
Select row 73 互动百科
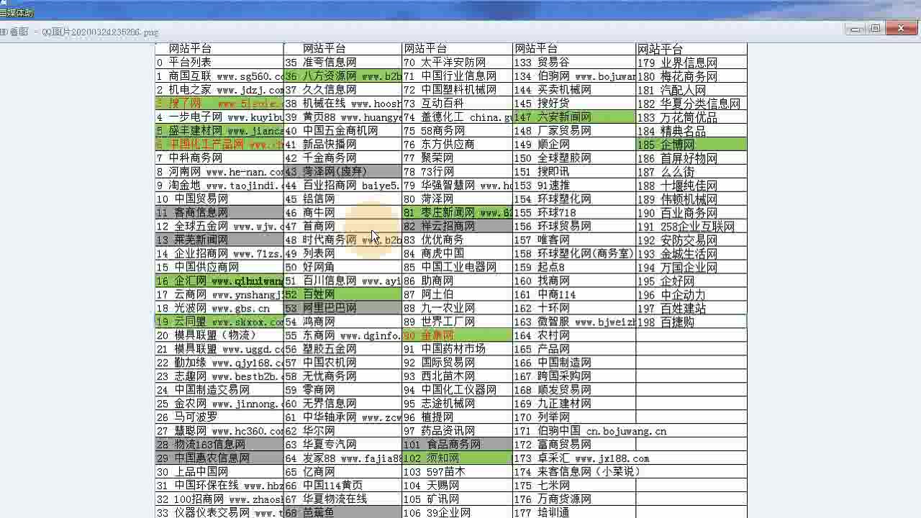click(x=457, y=104)
